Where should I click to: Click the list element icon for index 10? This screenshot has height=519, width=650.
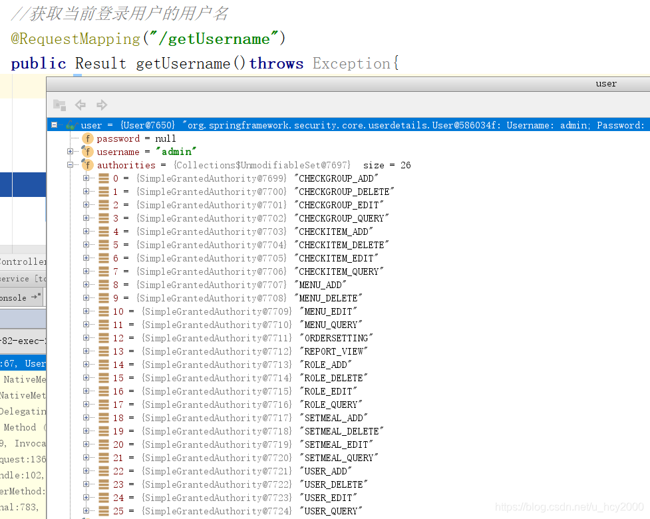pos(104,311)
